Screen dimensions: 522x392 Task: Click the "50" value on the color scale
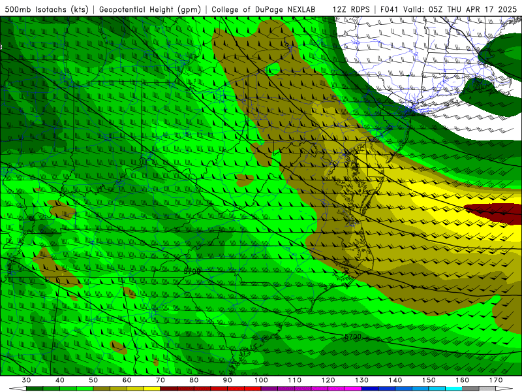point(93,380)
